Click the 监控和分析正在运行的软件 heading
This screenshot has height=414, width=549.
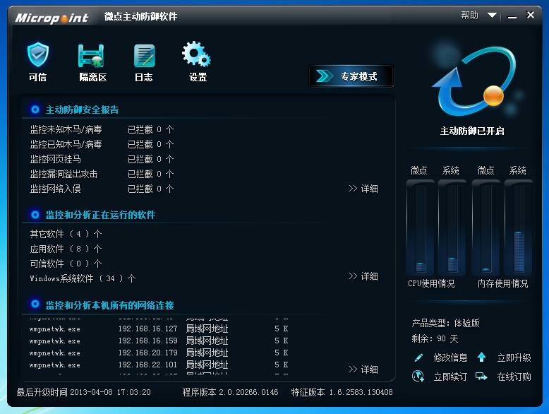[x=100, y=215]
